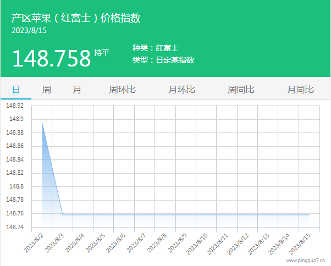Click the line's end point at 2023/8/15
The height and width of the screenshot is (266, 331).
(x=309, y=214)
